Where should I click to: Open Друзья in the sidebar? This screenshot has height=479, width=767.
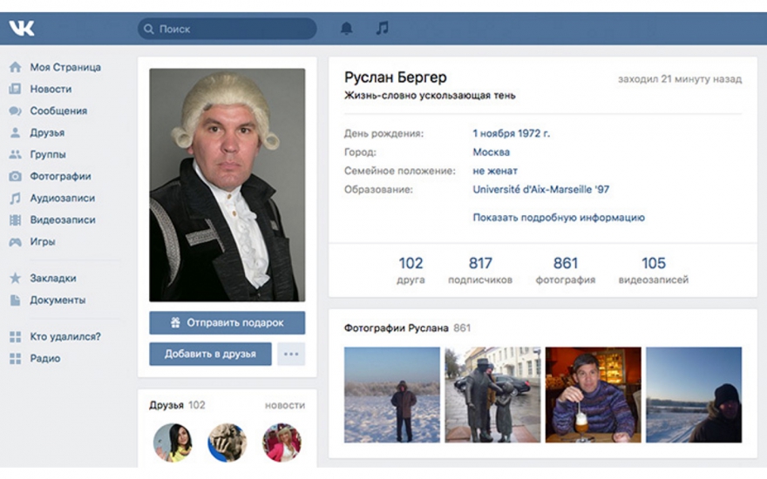point(47,133)
